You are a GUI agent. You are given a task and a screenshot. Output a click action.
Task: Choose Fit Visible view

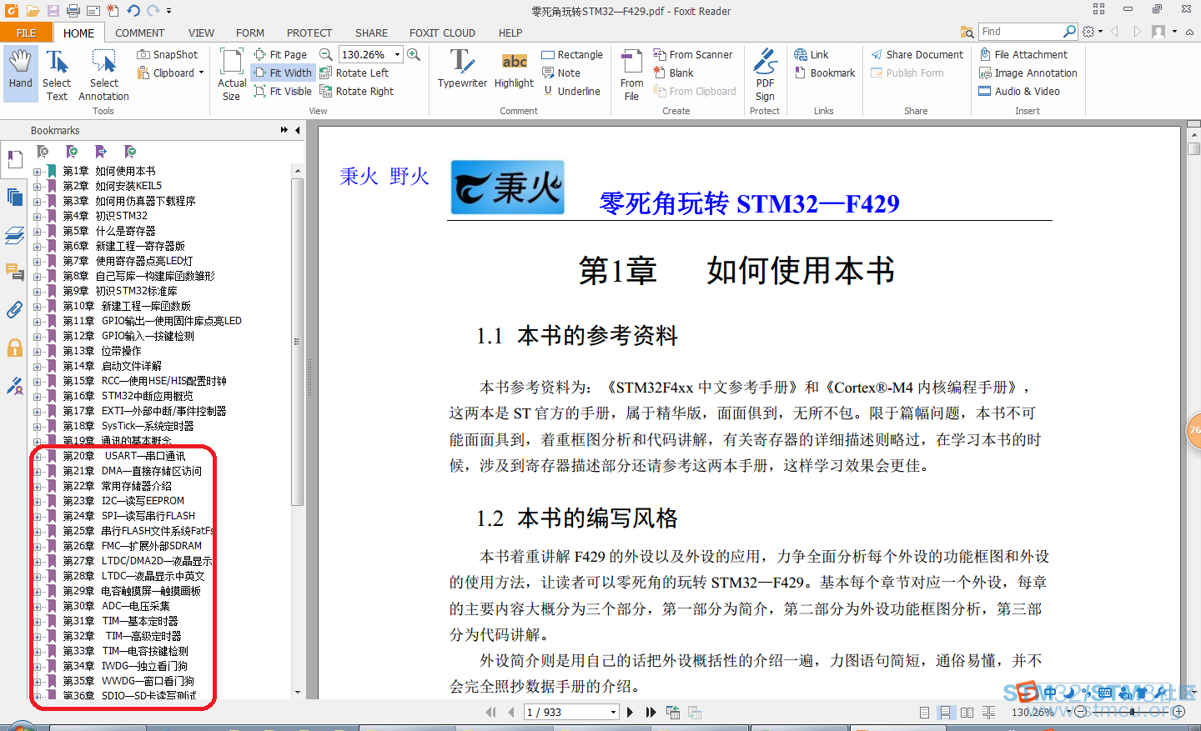283,91
